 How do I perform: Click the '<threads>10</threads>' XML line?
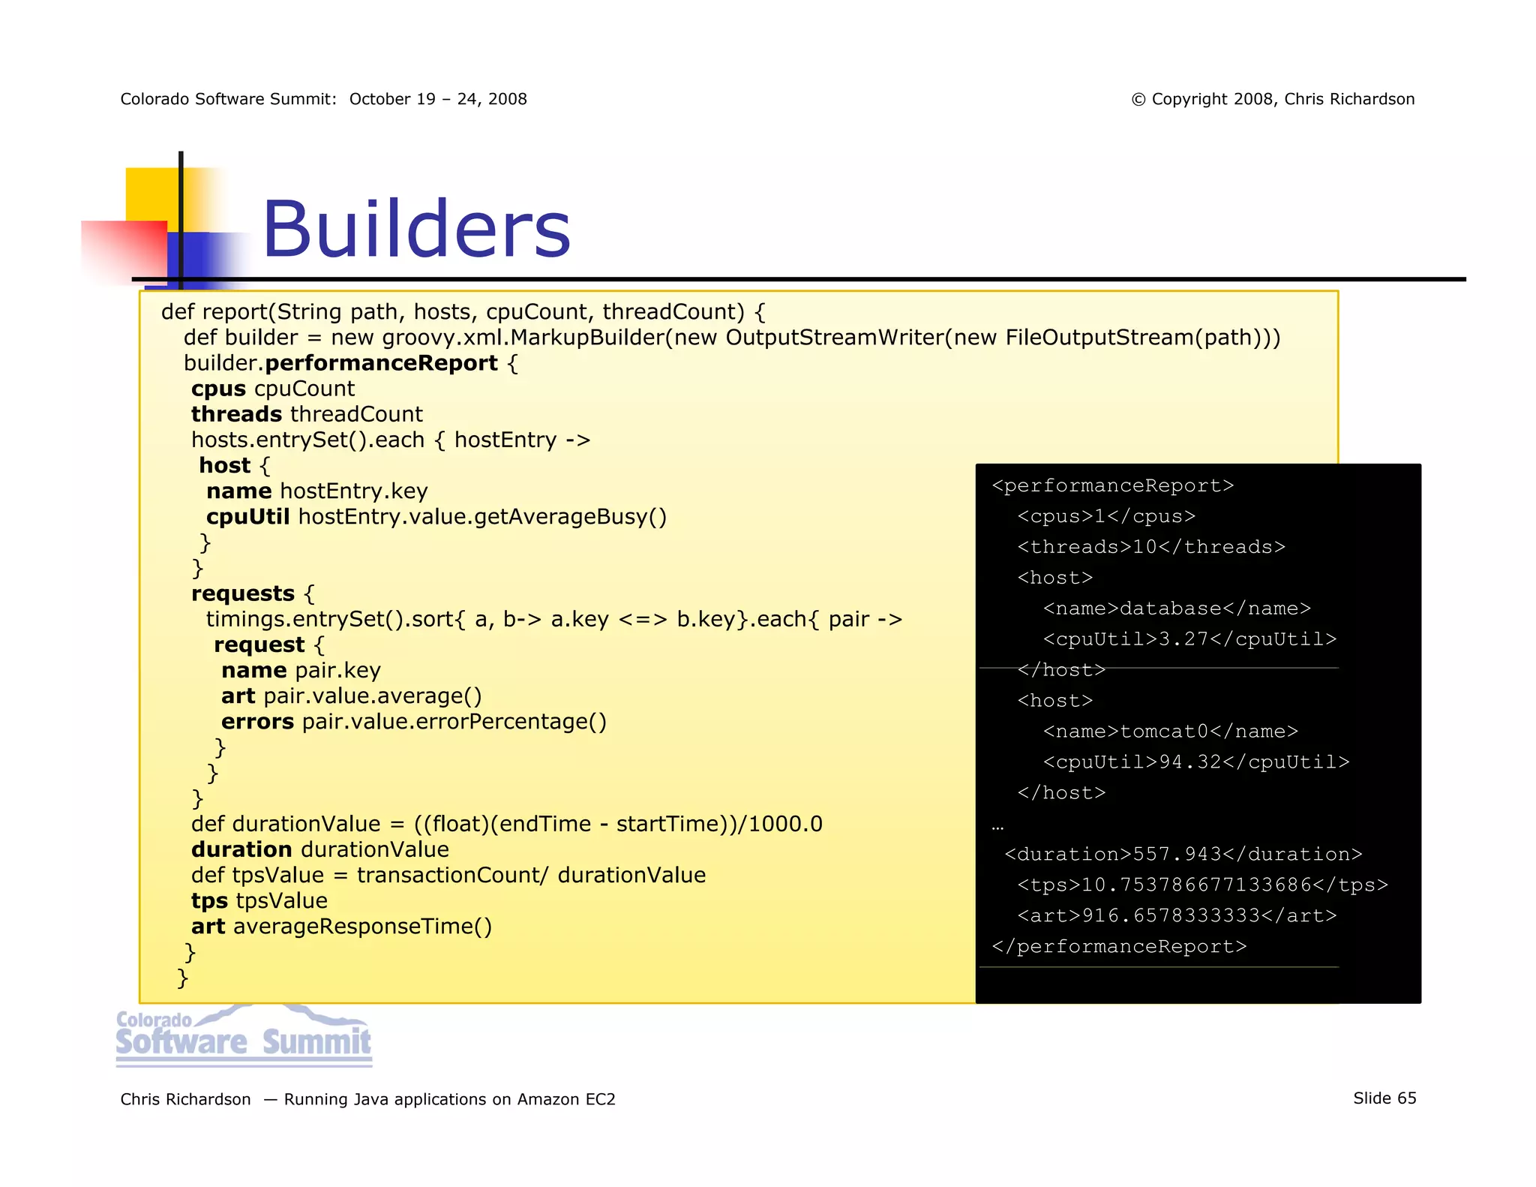click(x=1151, y=547)
